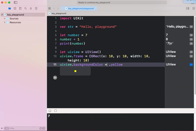
Task: Click 'CGRect' on line 10
Action: point(95,56)
